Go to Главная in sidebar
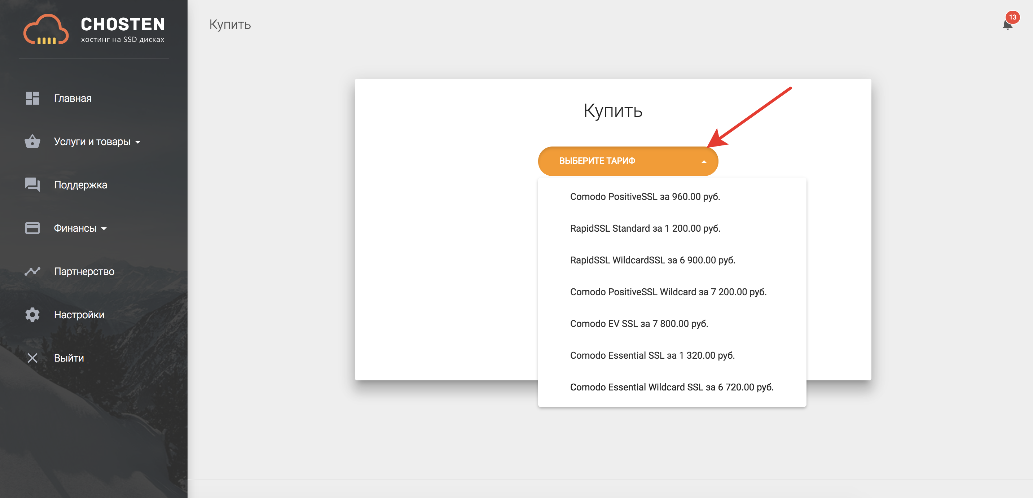The height and width of the screenshot is (498, 1033). (x=73, y=98)
